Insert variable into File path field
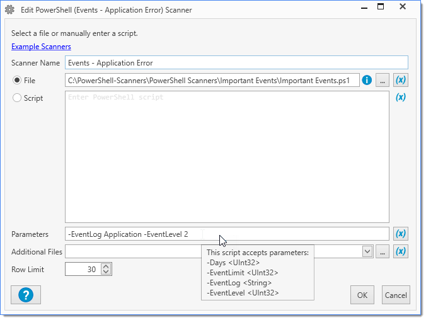 (400, 80)
